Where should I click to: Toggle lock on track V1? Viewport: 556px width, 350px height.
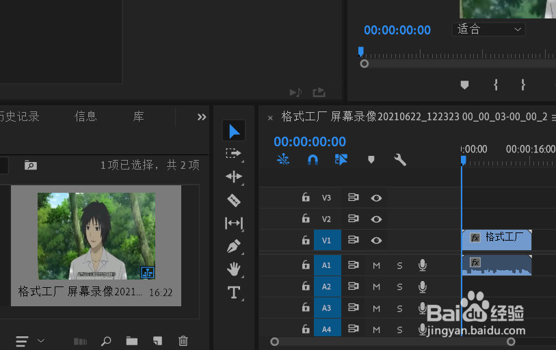point(306,240)
